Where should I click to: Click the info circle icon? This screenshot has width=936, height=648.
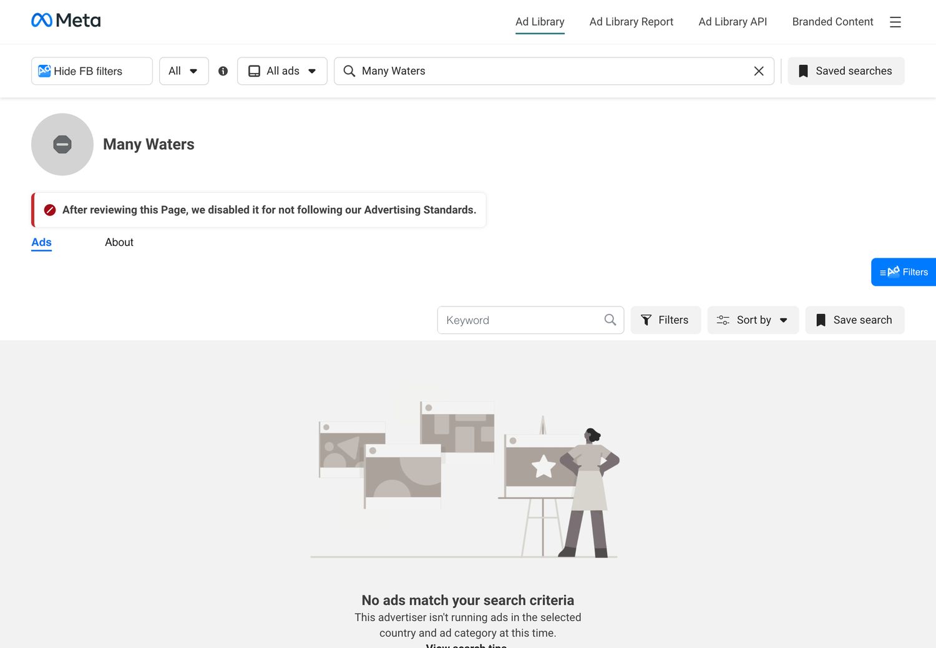[223, 71]
